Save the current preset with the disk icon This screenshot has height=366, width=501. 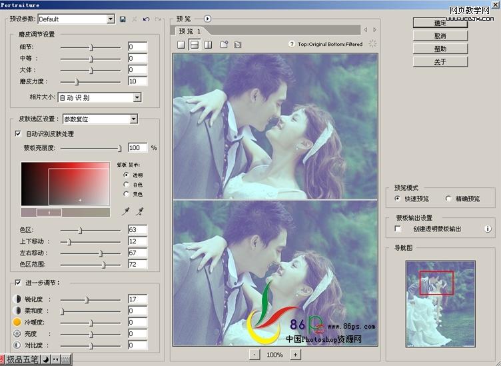point(123,19)
